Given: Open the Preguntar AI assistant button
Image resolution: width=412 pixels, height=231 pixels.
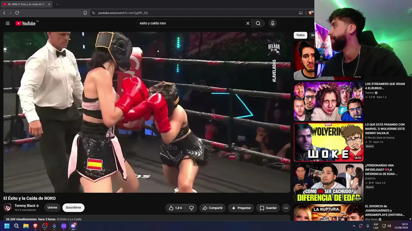Looking at the screenshot, I should pos(241,208).
